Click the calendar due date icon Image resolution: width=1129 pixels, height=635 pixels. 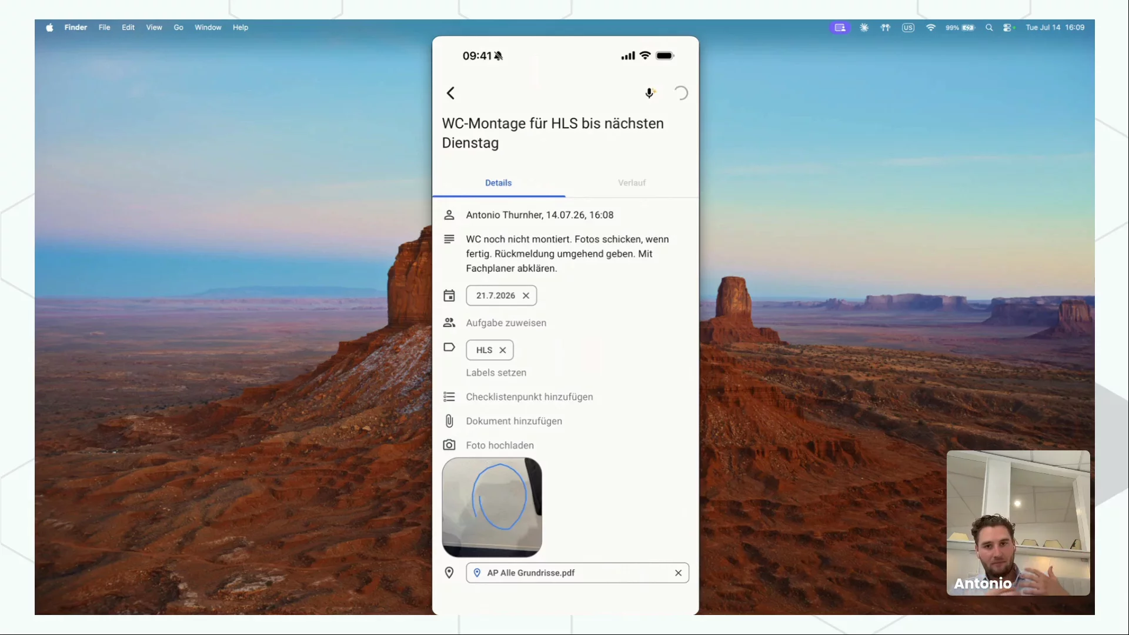click(449, 296)
